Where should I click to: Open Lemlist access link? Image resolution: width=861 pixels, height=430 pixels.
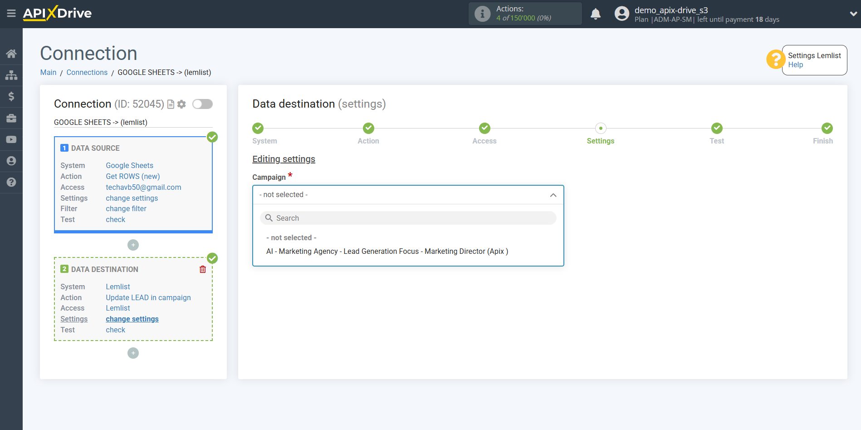point(117,308)
